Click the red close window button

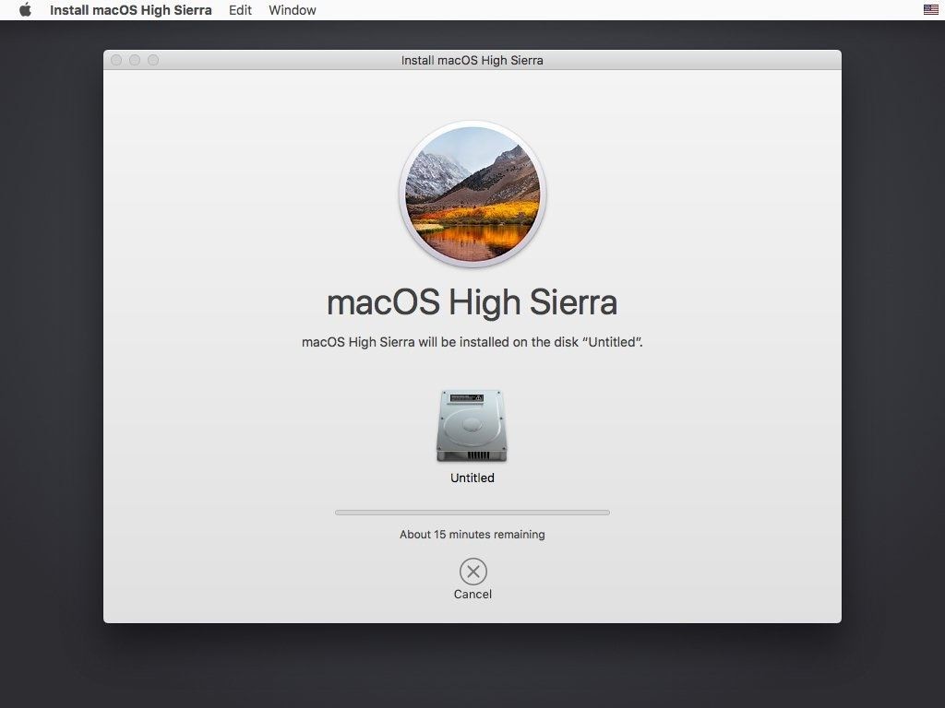point(116,60)
